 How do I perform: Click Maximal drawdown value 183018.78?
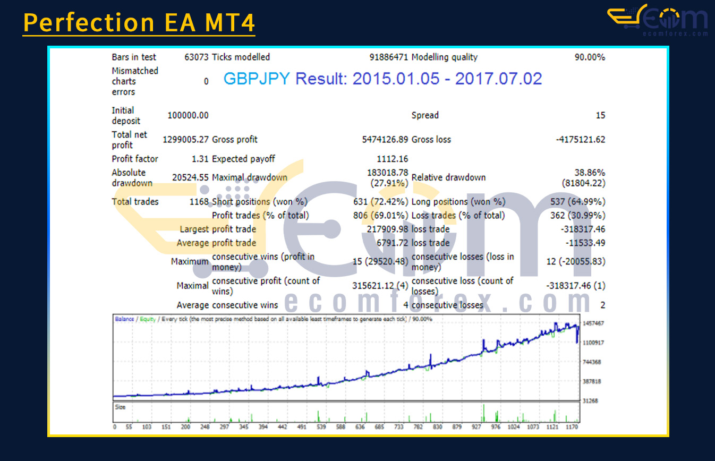tap(388, 173)
